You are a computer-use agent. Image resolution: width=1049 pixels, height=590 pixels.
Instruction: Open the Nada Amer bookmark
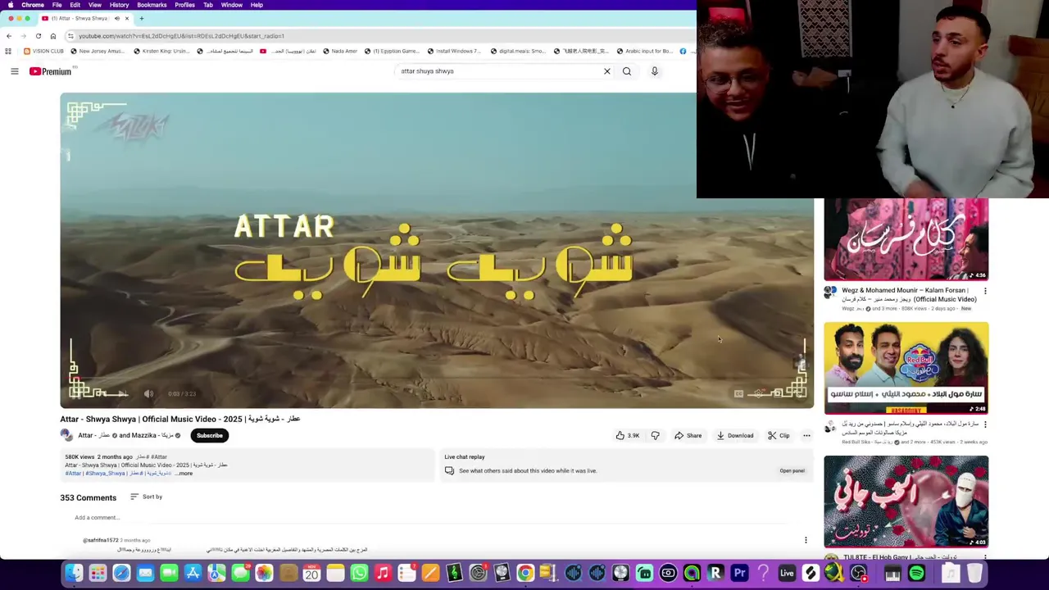click(339, 51)
